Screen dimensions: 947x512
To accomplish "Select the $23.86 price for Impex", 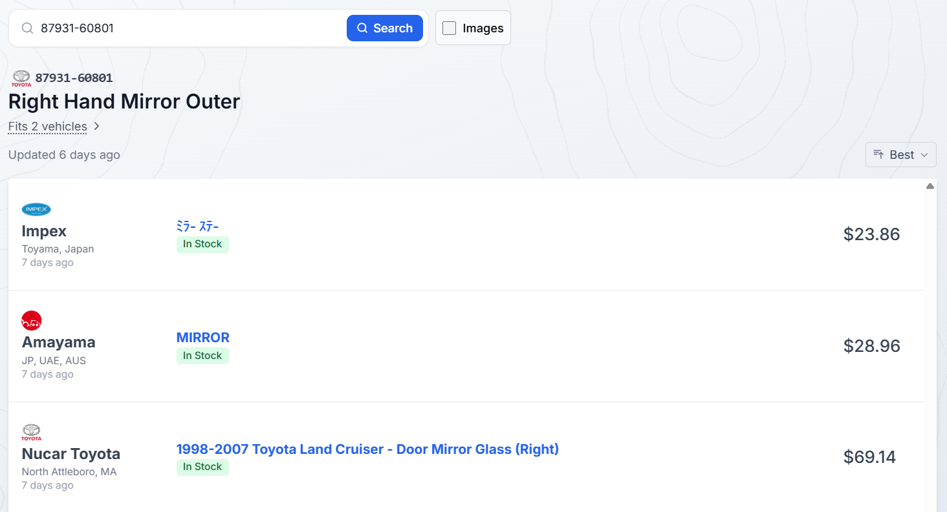I will pos(871,234).
